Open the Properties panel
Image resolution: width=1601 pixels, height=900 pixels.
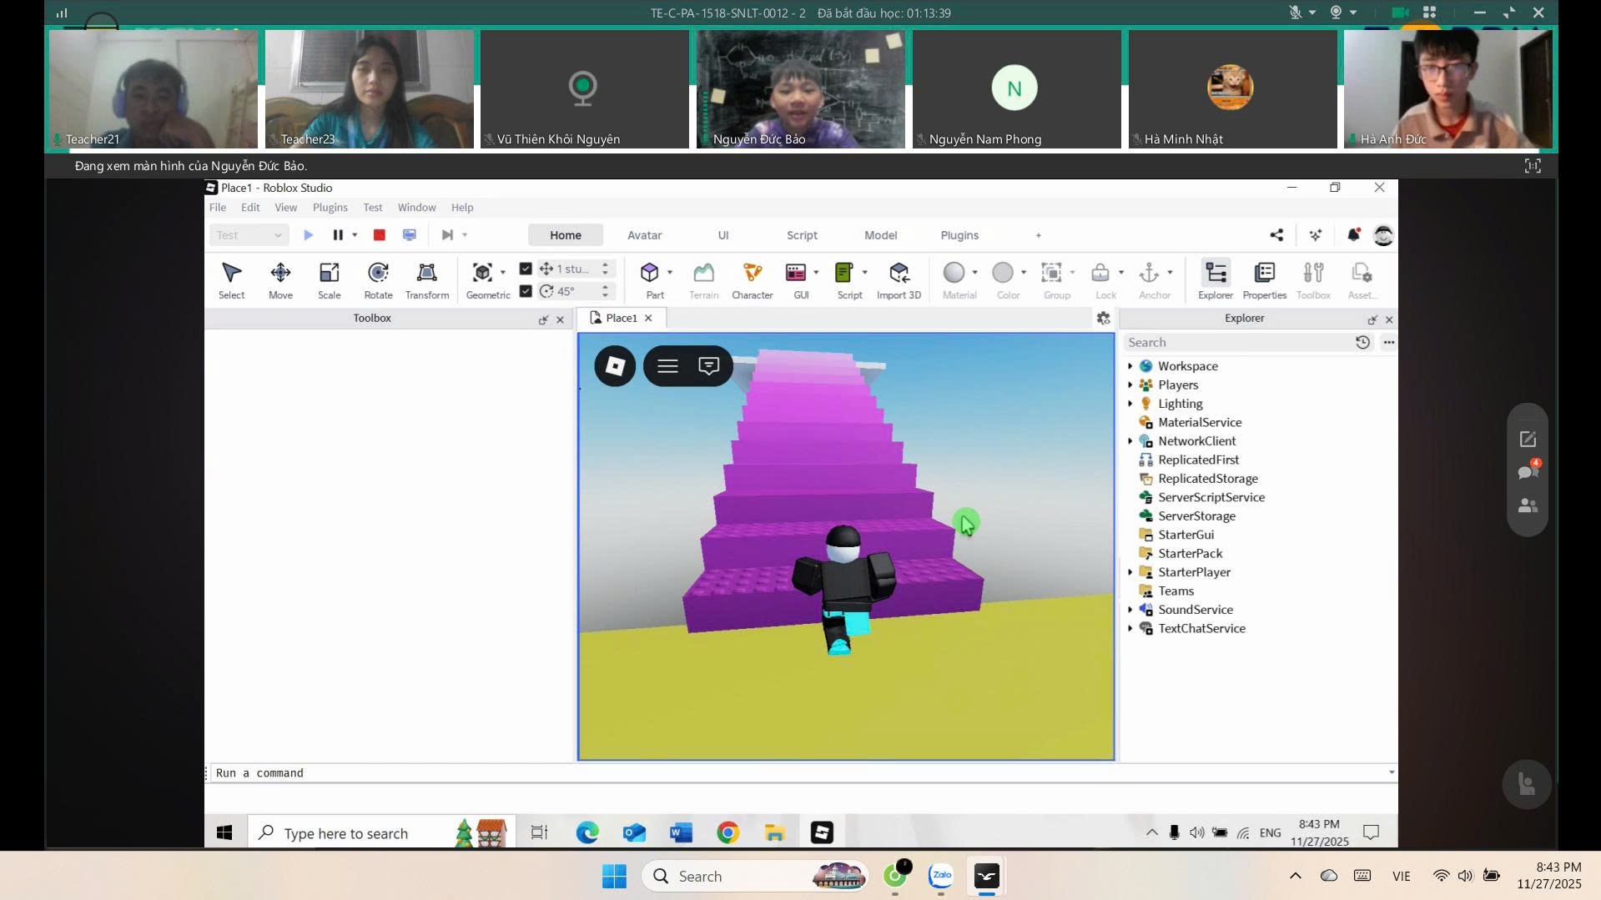tap(1264, 279)
